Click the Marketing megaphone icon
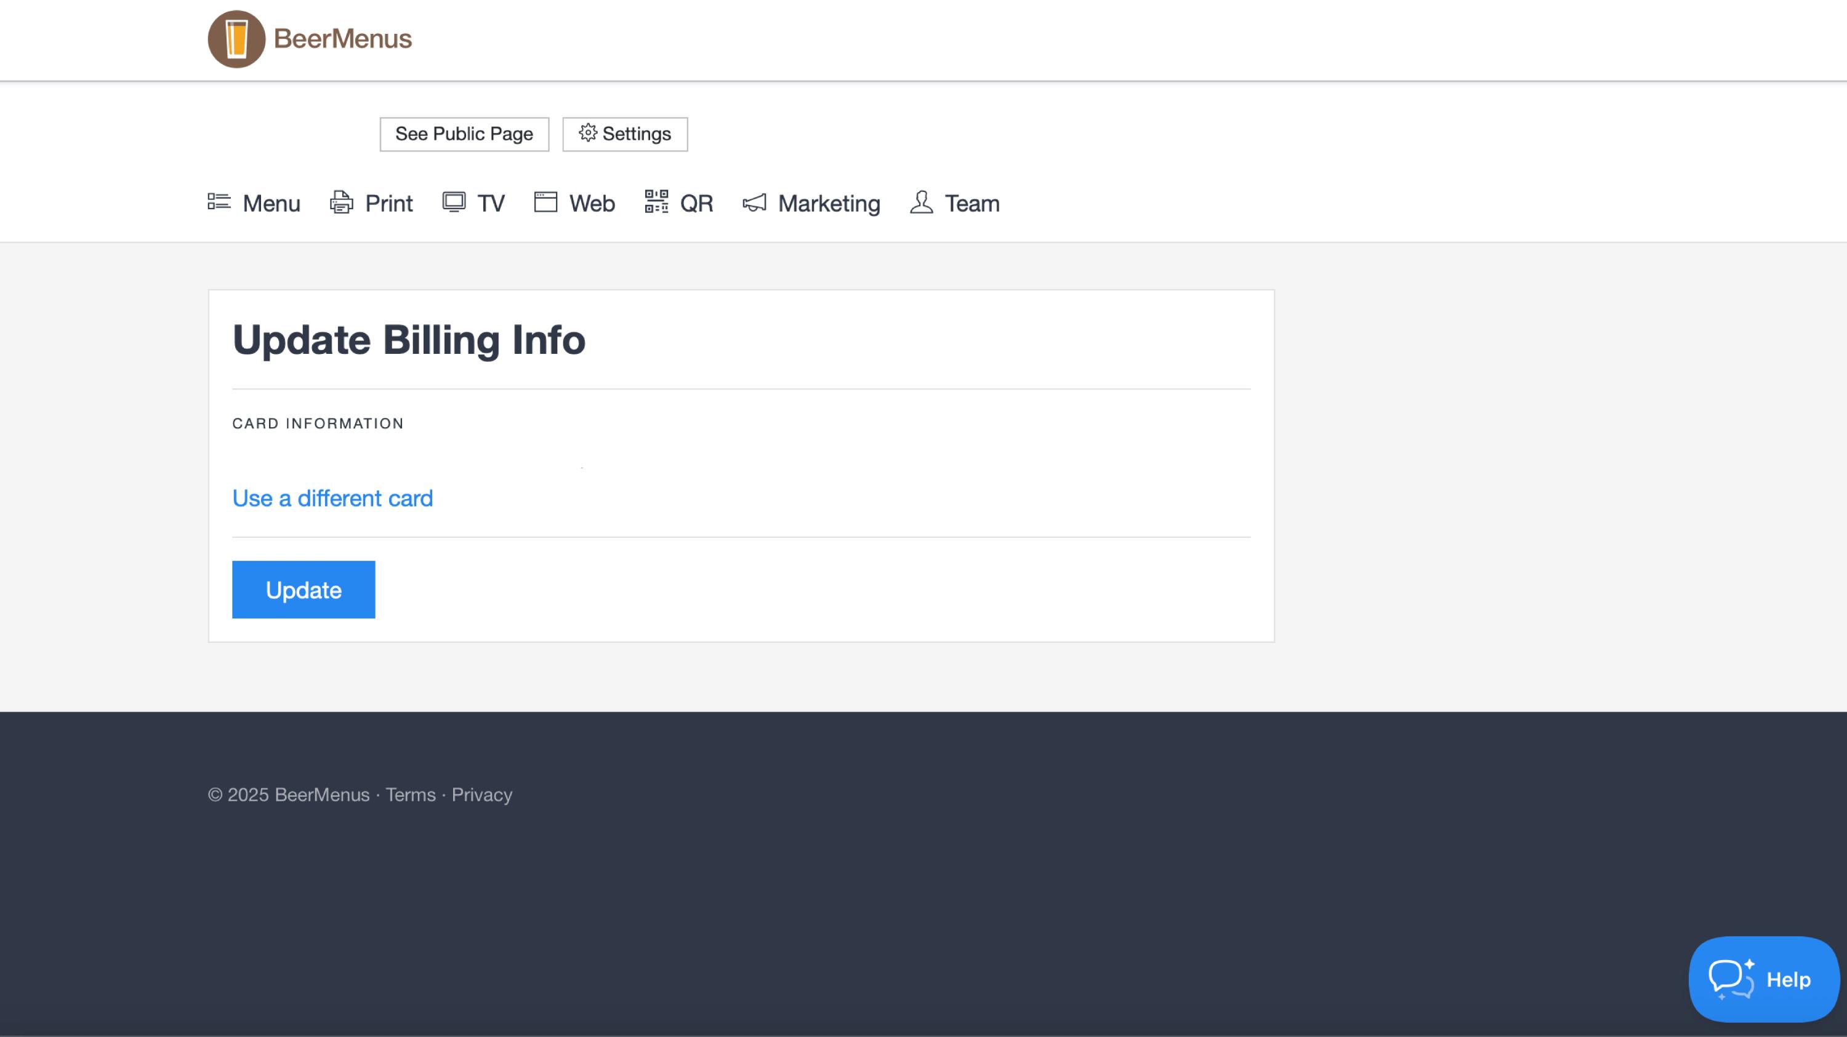The height and width of the screenshot is (1037, 1847). (x=754, y=203)
